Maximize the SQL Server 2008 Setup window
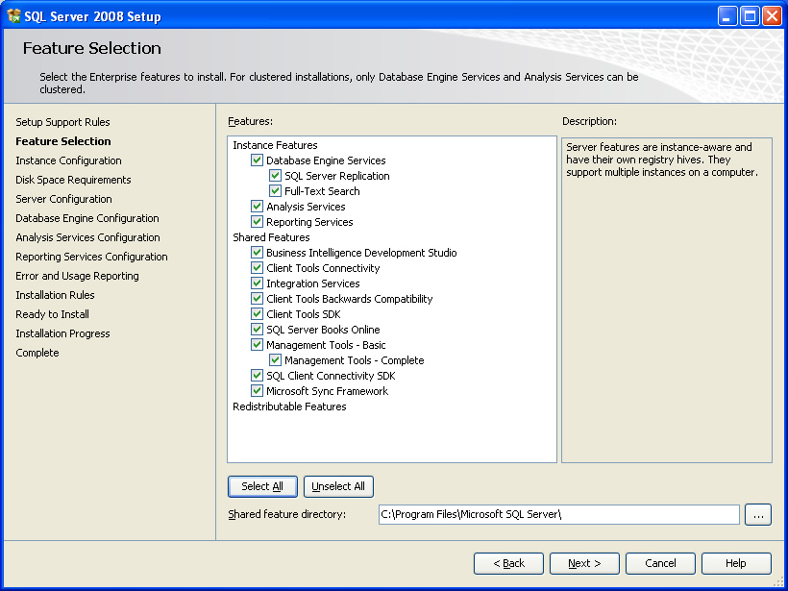The image size is (788, 591). (750, 16)
